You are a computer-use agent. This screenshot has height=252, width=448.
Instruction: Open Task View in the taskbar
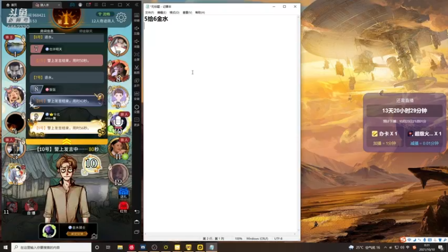108,248
